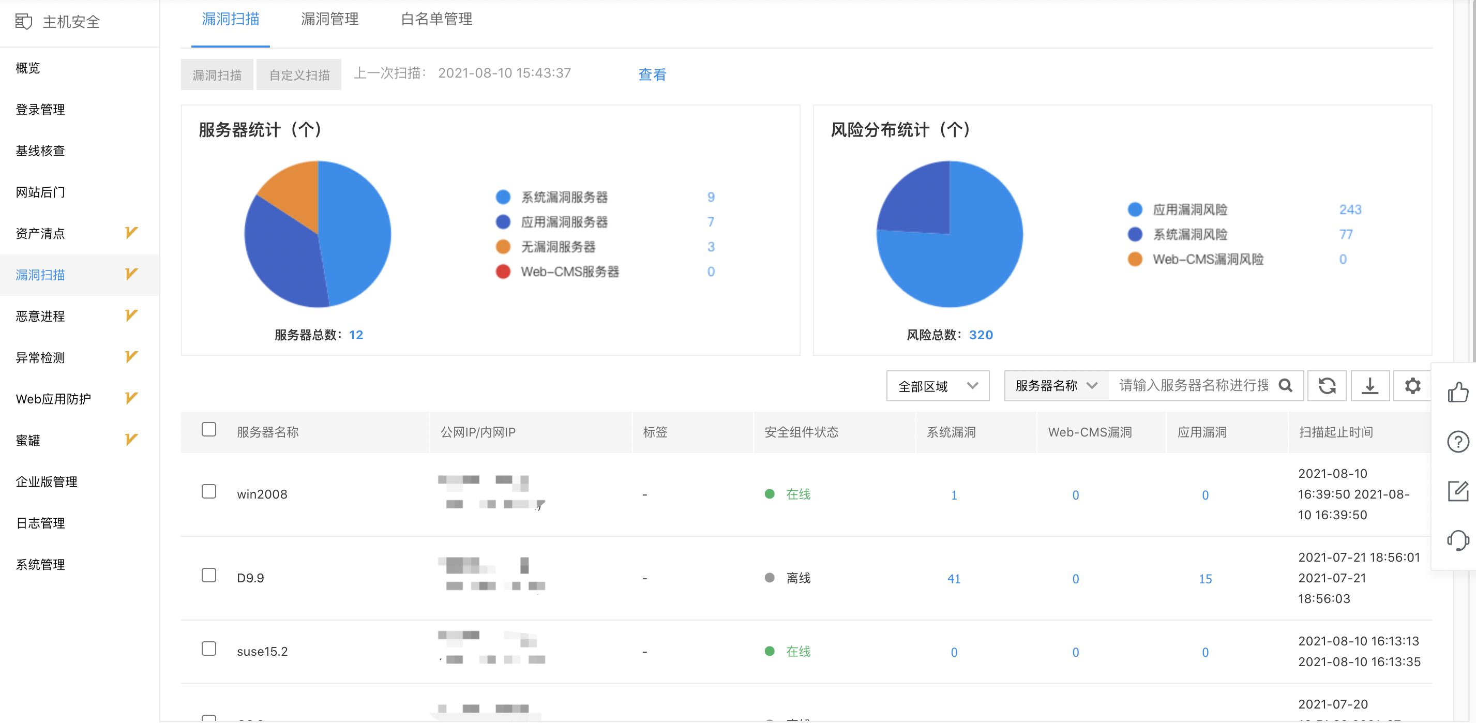
Task: Click the 主机安全 shield logo icon
Action: pyautogui.click(x=23, y=22)
